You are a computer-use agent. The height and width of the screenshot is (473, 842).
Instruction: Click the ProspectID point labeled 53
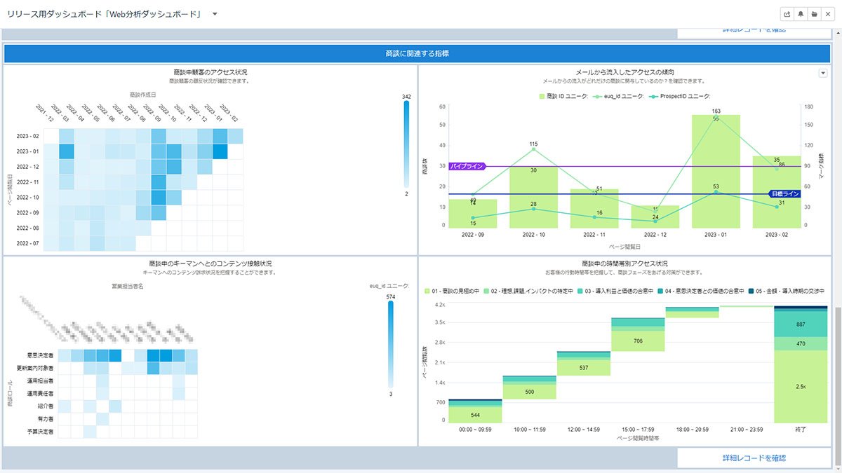716,192
